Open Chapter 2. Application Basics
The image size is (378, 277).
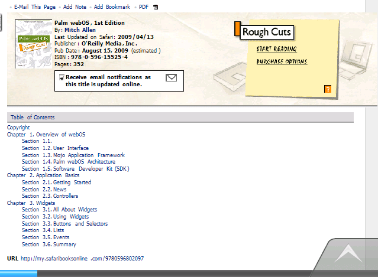coord(43,175)
